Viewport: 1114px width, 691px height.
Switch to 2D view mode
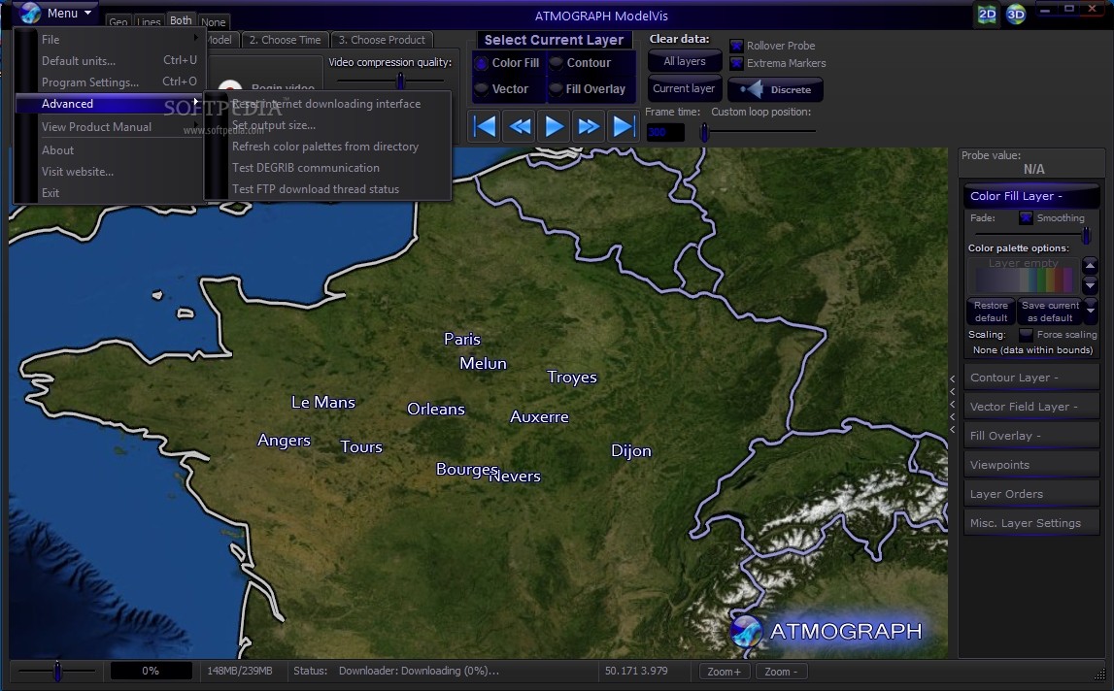pyautogui.click(x=987, y=15)
